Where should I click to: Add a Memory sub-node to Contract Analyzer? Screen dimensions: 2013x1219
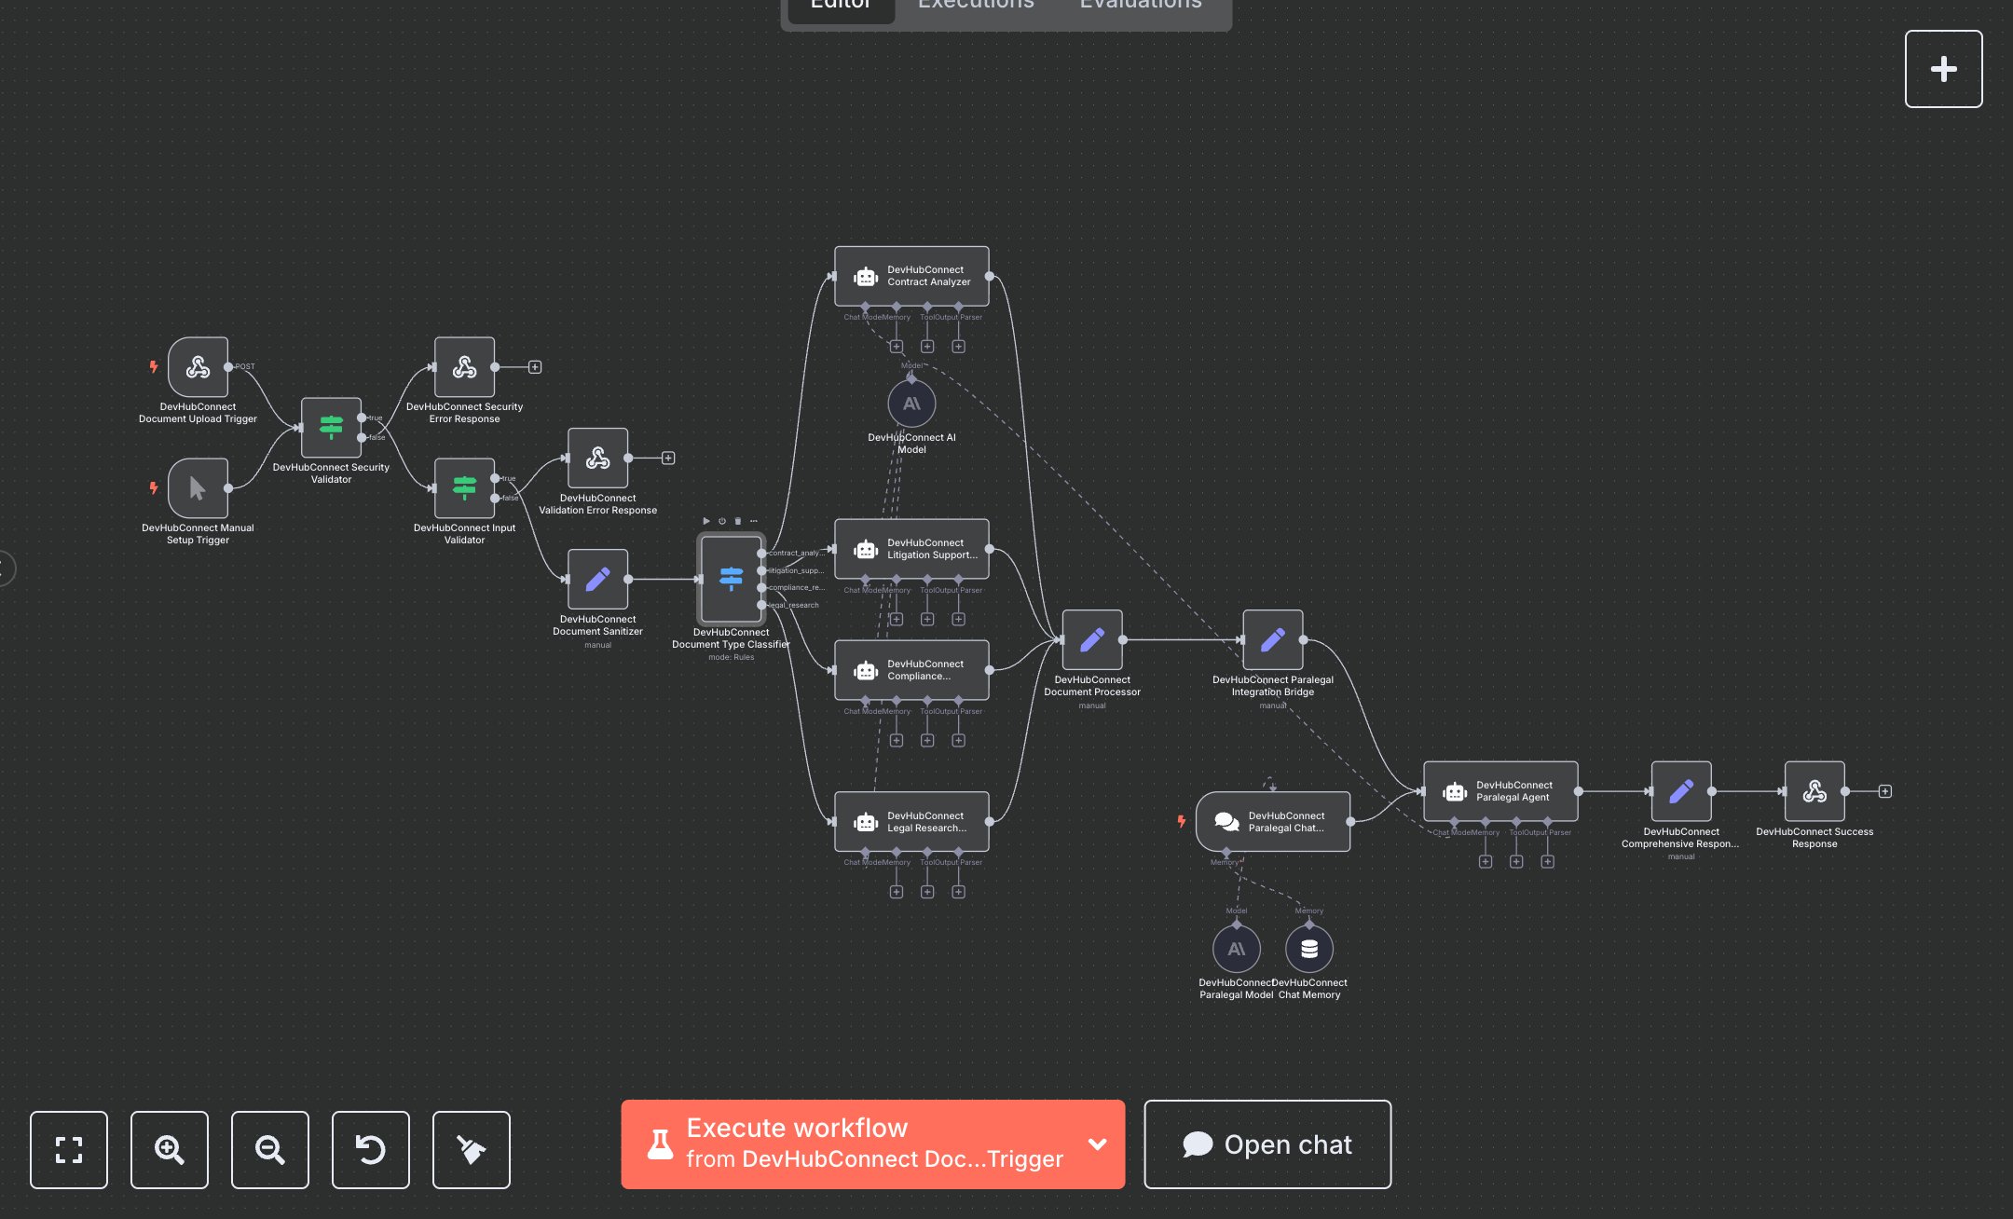pos(897,347)
